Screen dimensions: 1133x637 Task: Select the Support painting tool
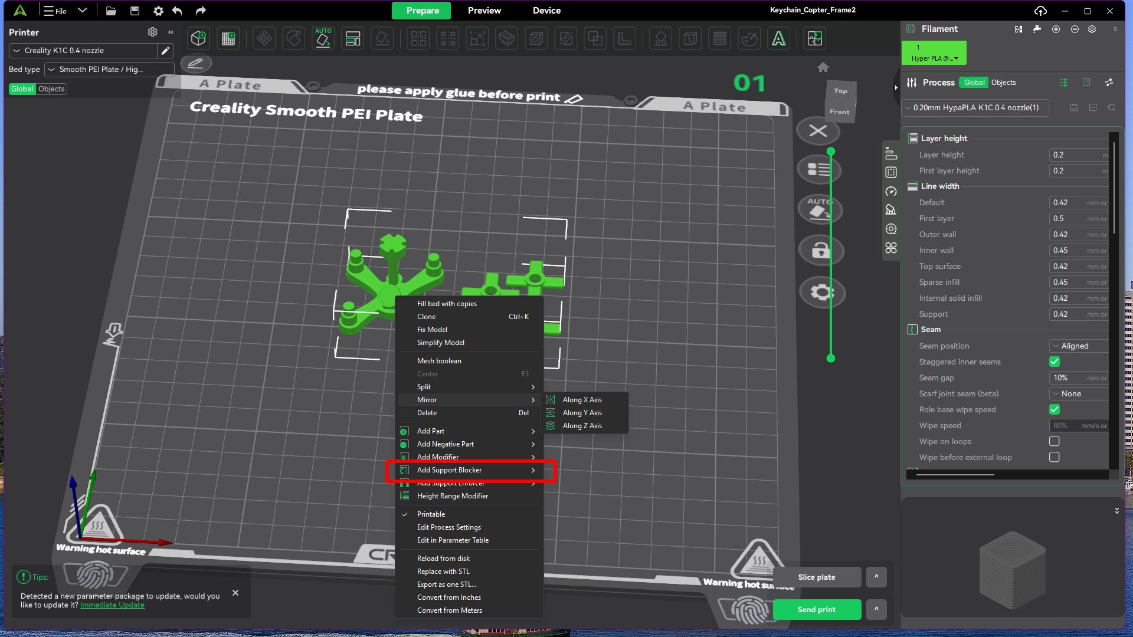(661, 39)
